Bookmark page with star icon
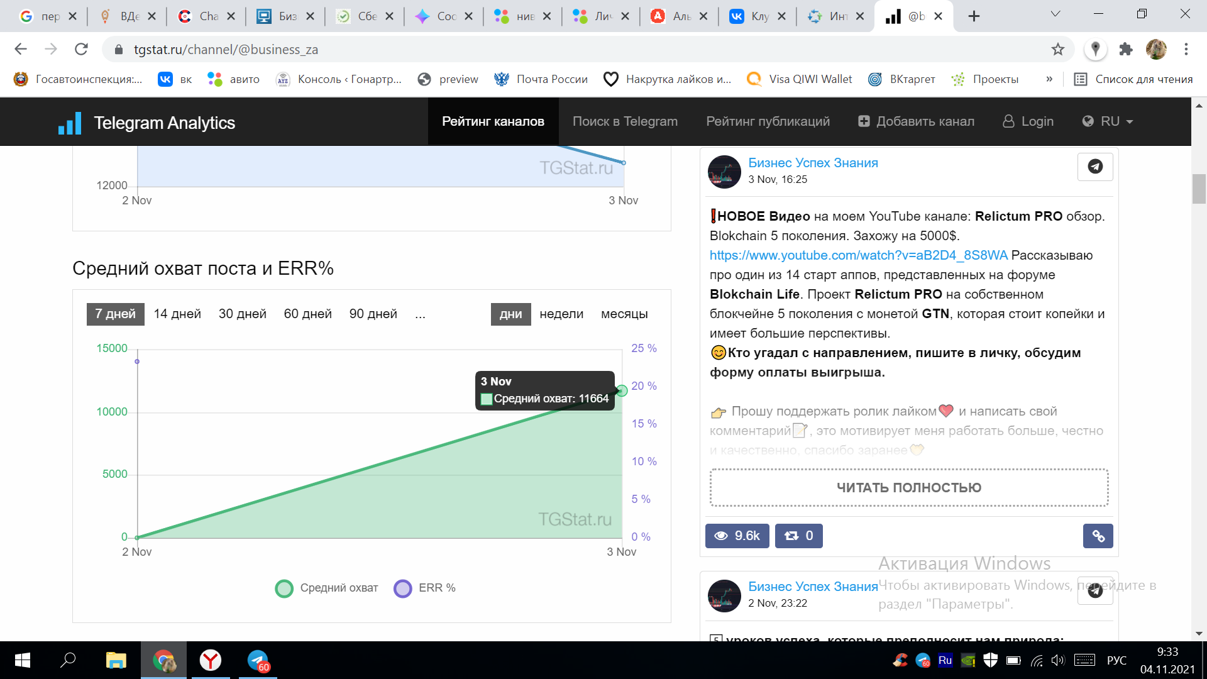The width and height of the screenshot is (1207, 679). click(x=1058, y=49)
